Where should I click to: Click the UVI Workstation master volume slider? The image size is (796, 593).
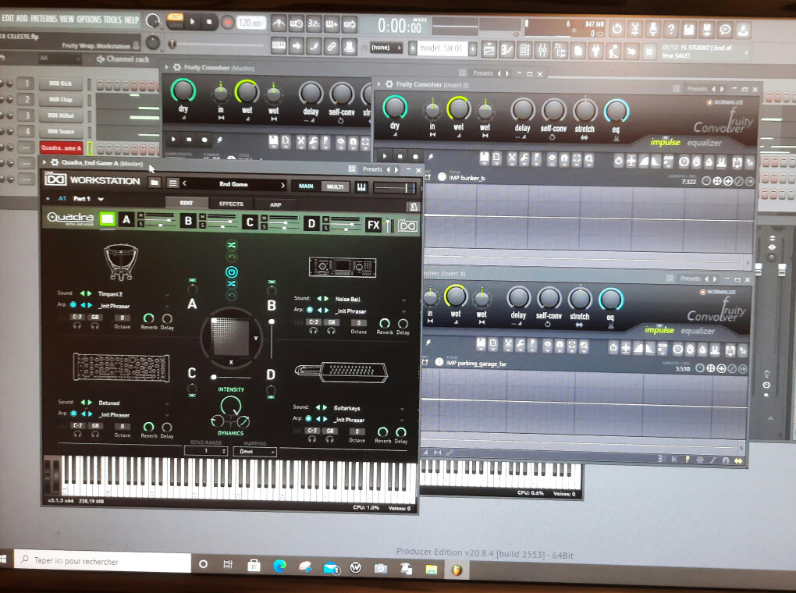pos(396,188)
